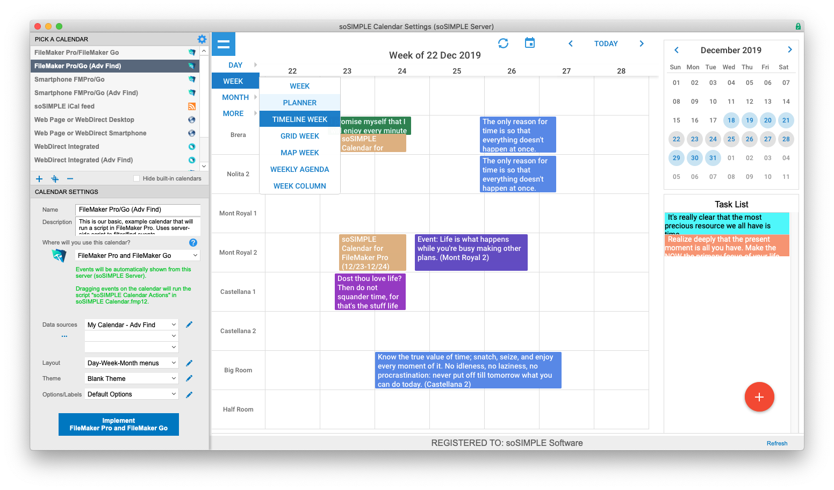Screen dimensions: 834x490
Task: Select Smartphone FMPro/Go (Adv Find) calendar
Action: click(x=114, y=93)
